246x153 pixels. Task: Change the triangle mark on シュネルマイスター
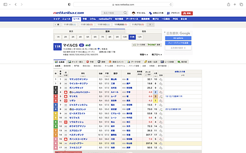66,92
